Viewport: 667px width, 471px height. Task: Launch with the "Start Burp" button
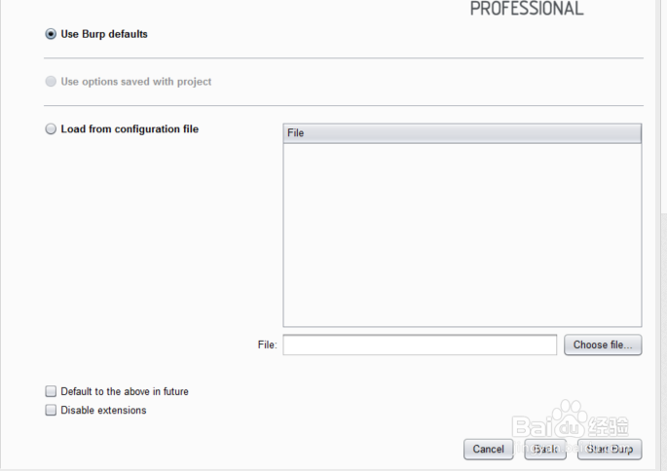coord(610,449)
